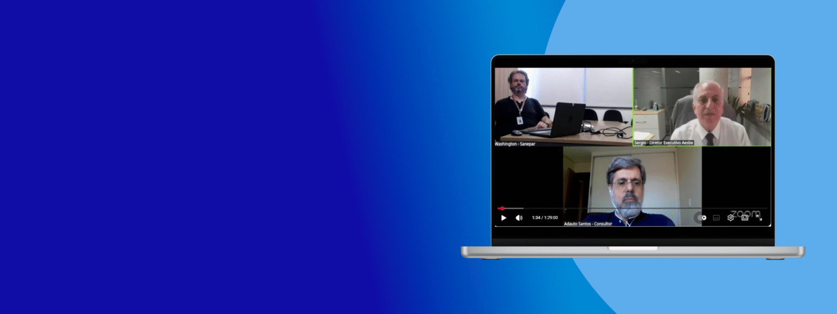Open the settings gear in the player
837x314 pixels.
point(730,218)
